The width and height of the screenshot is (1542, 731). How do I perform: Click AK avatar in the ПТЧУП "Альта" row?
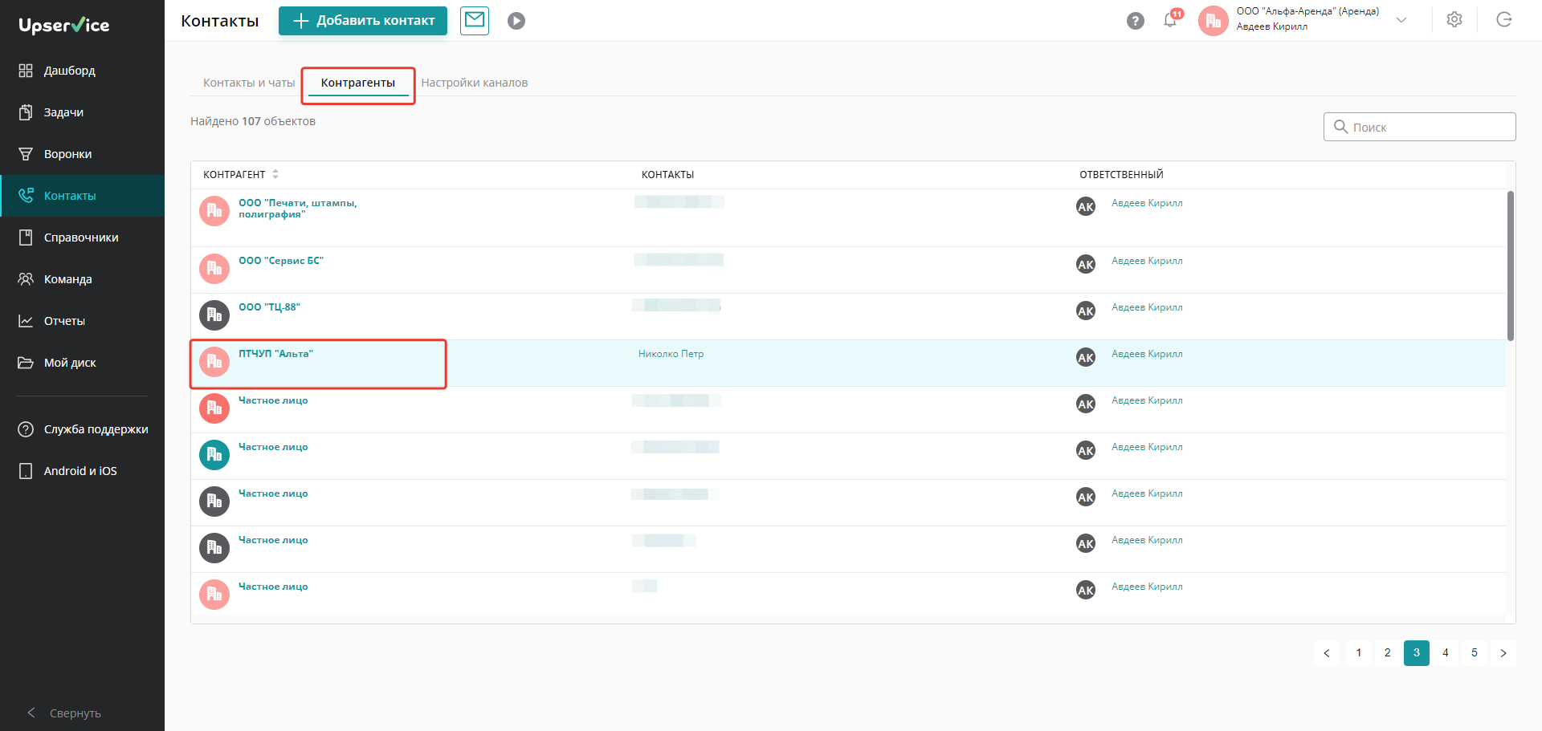point(1086,358)
